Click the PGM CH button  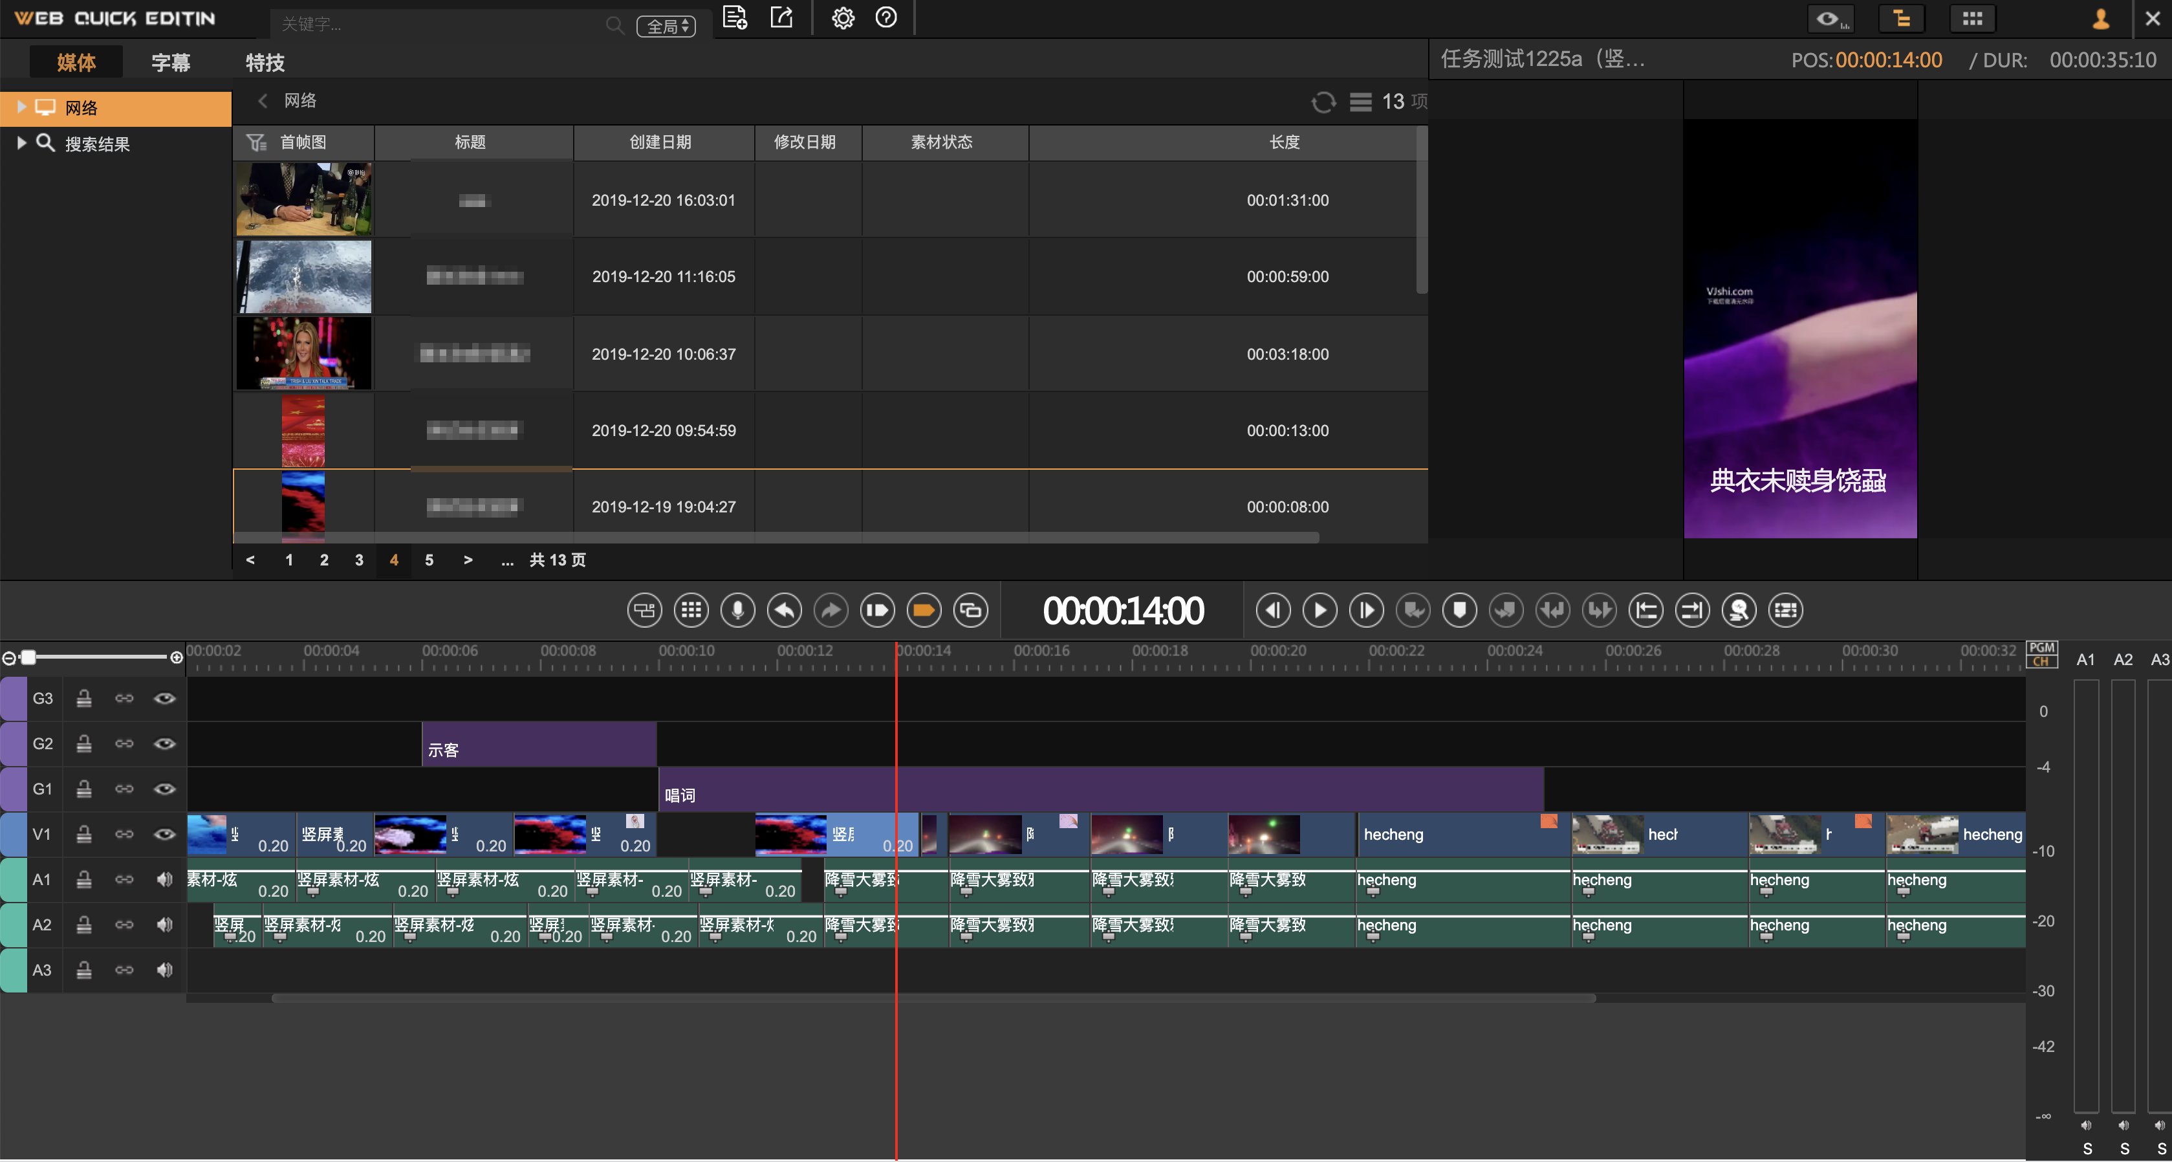click(2041, 654)
